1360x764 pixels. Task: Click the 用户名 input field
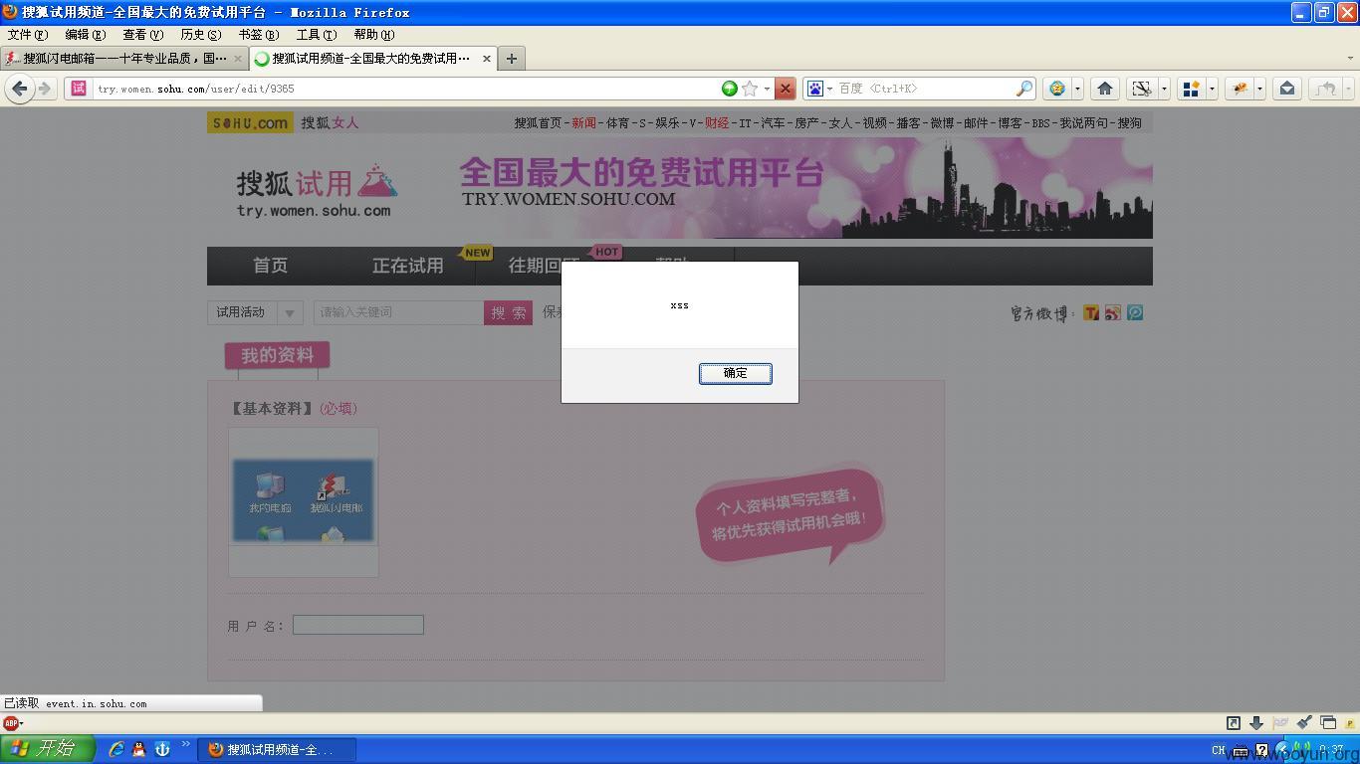click(358, 625)
